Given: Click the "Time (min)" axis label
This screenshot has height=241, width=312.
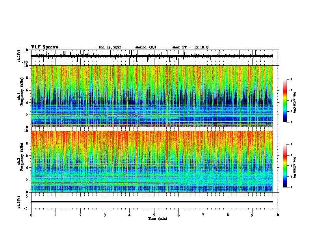Looking at the screenshot, I should point(158,219).
